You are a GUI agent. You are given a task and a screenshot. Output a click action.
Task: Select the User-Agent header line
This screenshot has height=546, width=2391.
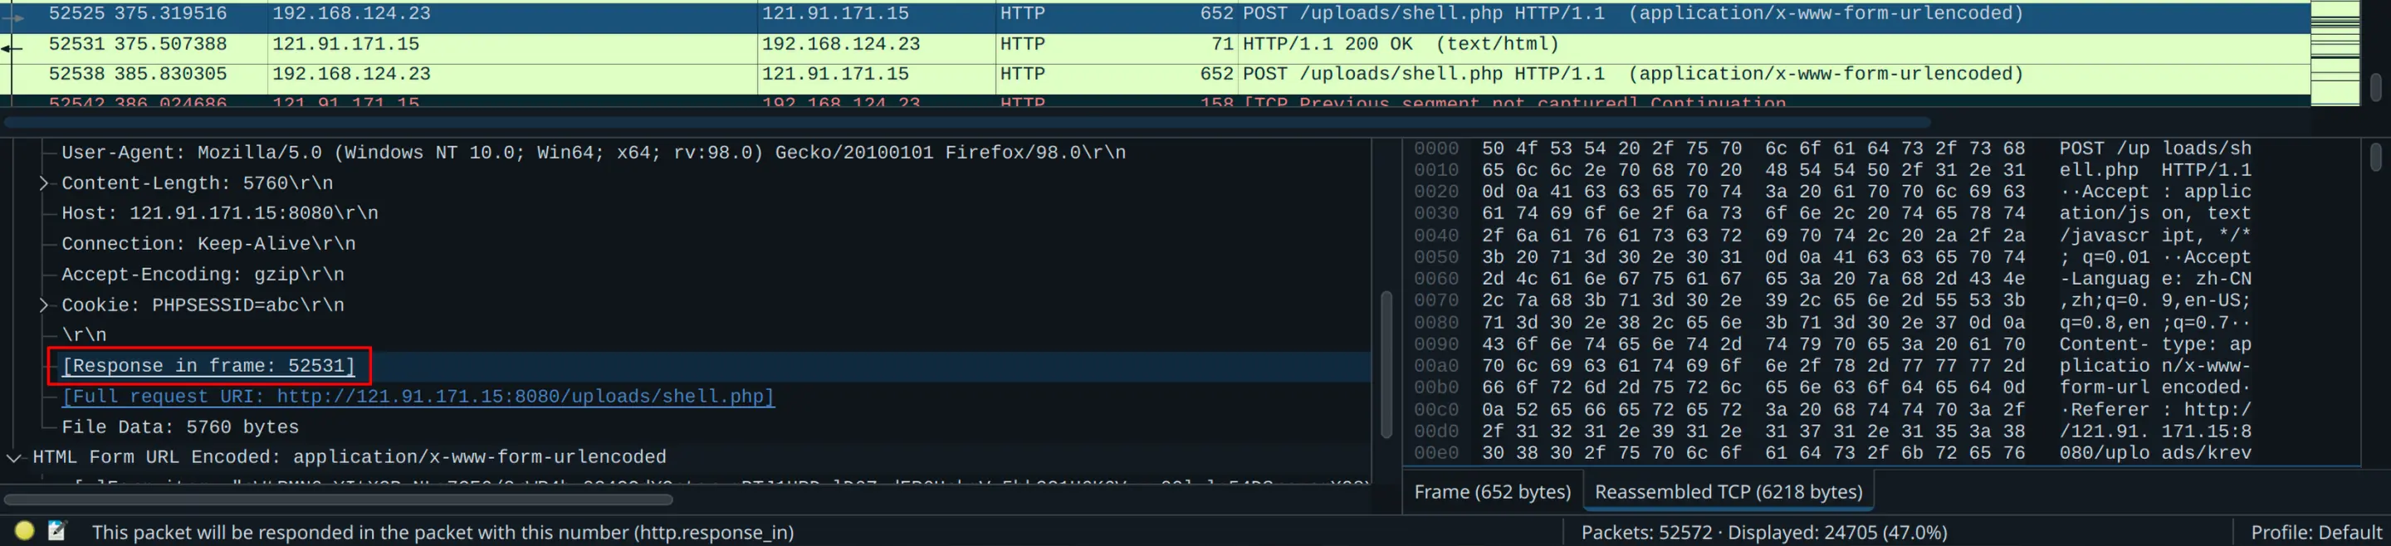tap(593, 152)
